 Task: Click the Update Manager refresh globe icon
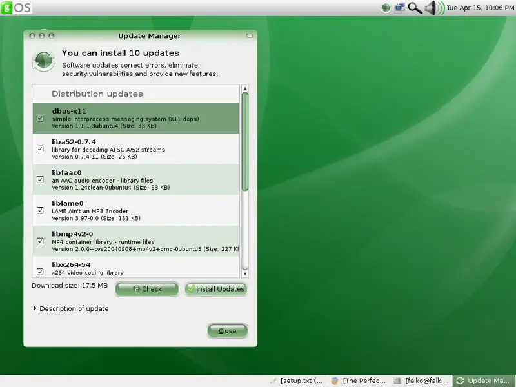pos(43,61)
